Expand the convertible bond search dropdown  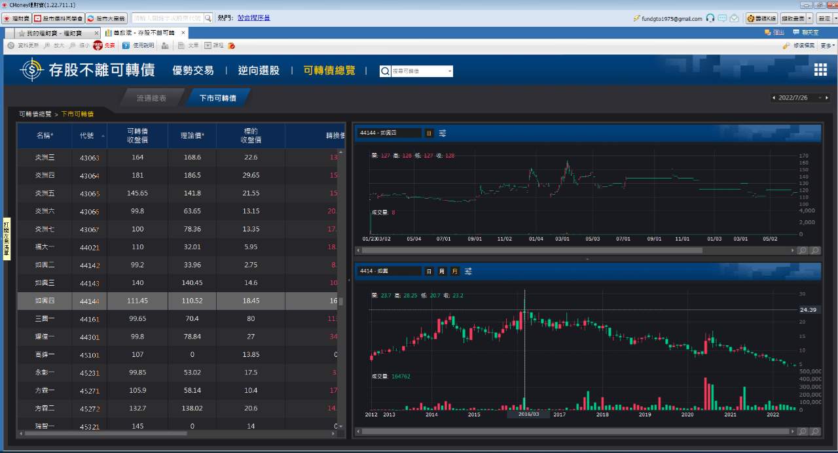point(450,71)
